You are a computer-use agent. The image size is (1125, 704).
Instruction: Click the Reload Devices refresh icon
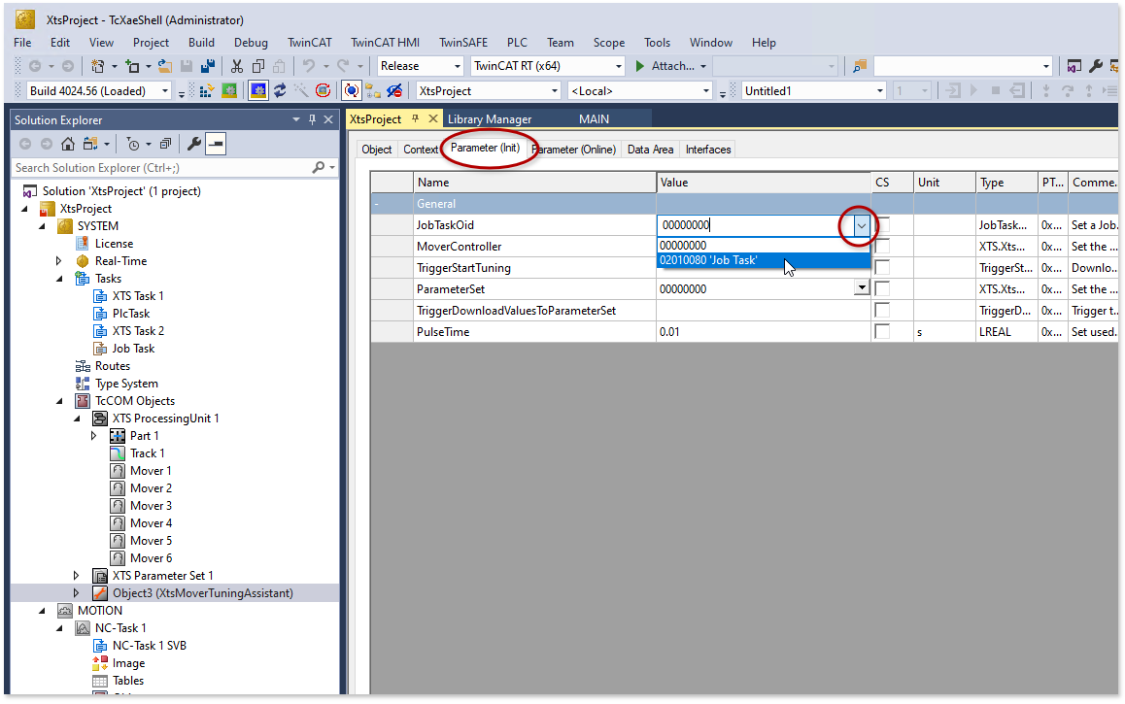[x=280, y=90]
